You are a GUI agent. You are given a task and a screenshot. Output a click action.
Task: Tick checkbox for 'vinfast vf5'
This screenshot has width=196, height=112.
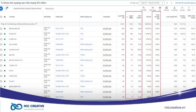(1, 34)
